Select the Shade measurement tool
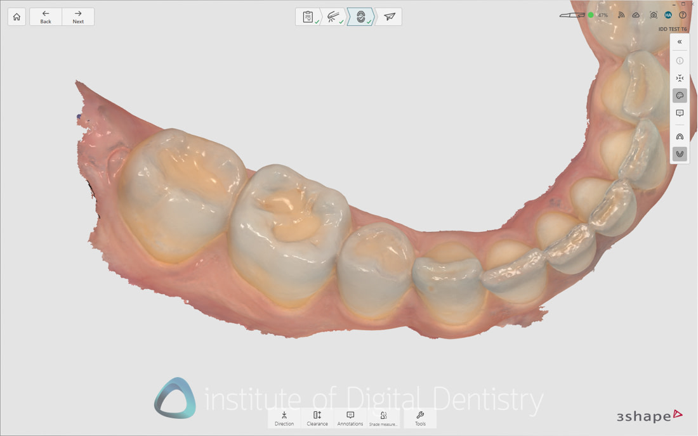The width and height of the screenshot is (698, 436). (384, 418)
